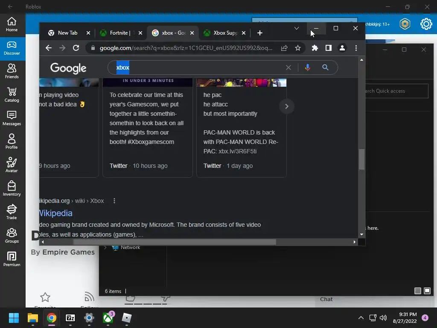Open Home in the Roblox sidebar
437x328 pixels.
point(12,24)
